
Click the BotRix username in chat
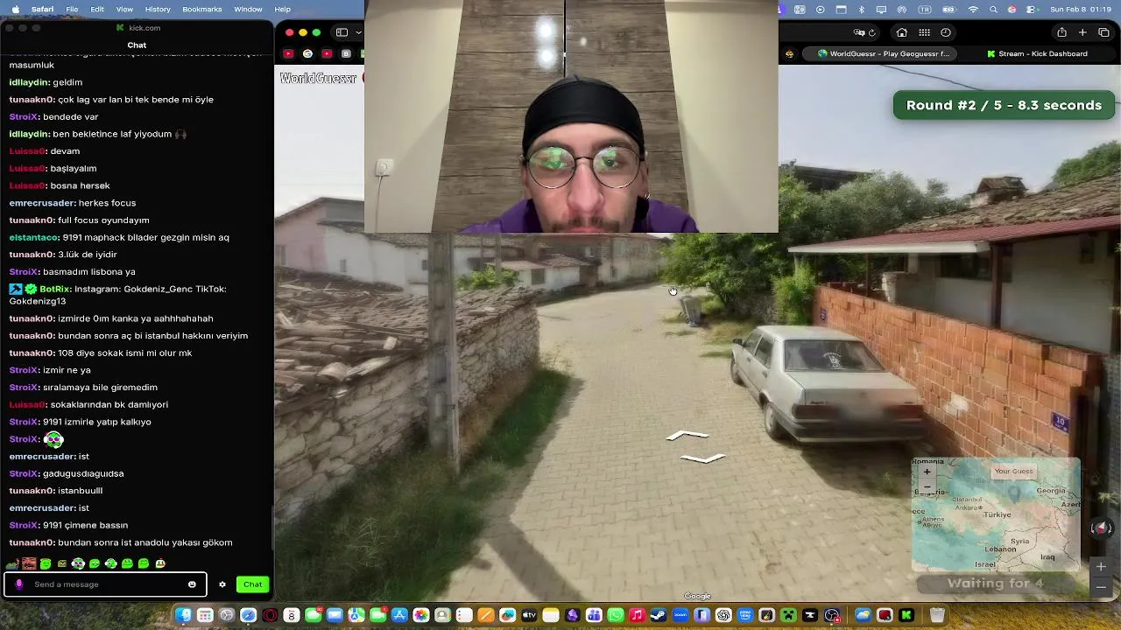click(x=53, y=289)
